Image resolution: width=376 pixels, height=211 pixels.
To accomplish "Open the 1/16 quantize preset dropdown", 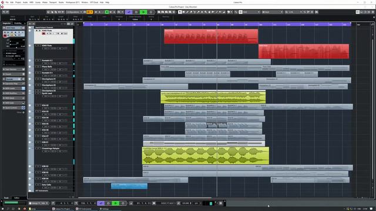I will (x=295, y=12).
